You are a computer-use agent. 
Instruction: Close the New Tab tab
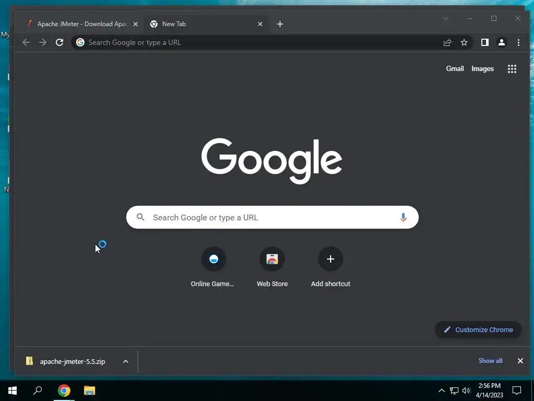click(x=260, y=24)
